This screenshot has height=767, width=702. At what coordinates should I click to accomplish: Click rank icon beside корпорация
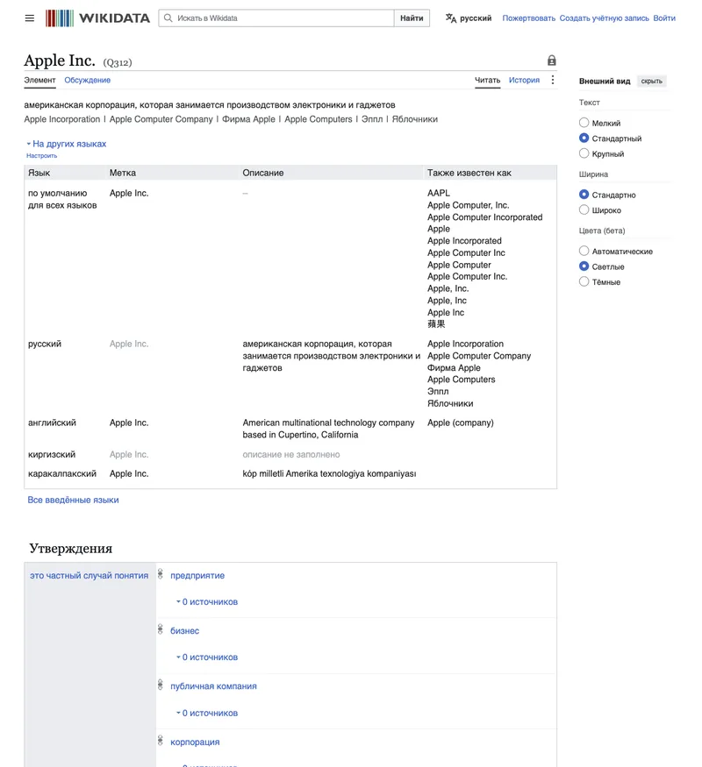(x=160, y=741)
